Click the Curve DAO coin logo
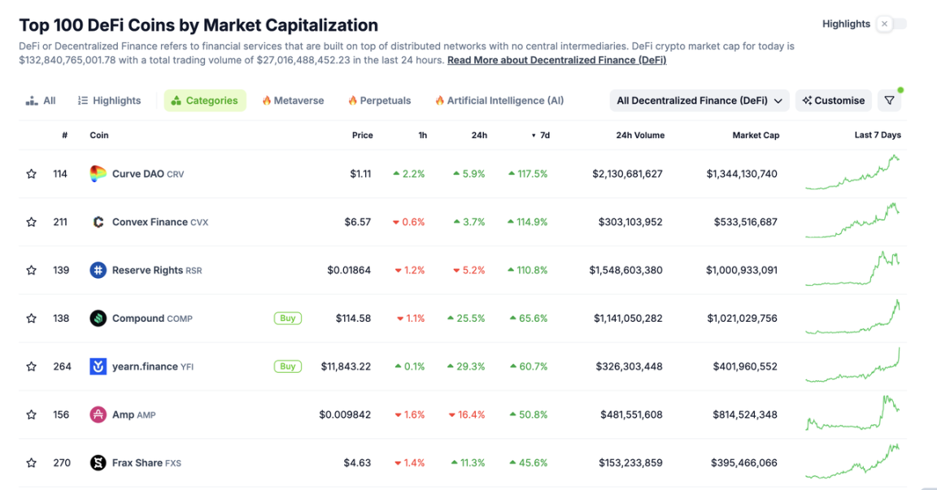 point(98,174)
